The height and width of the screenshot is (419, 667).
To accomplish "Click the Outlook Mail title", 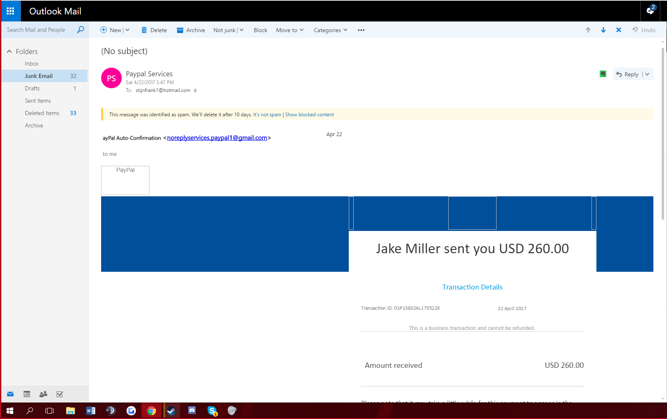I will point(55,11).
